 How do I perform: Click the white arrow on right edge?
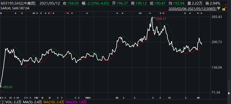[229, 93]
